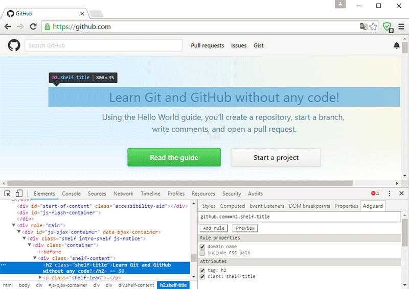Open the Computed styles tab

click(x=232, y=206)
